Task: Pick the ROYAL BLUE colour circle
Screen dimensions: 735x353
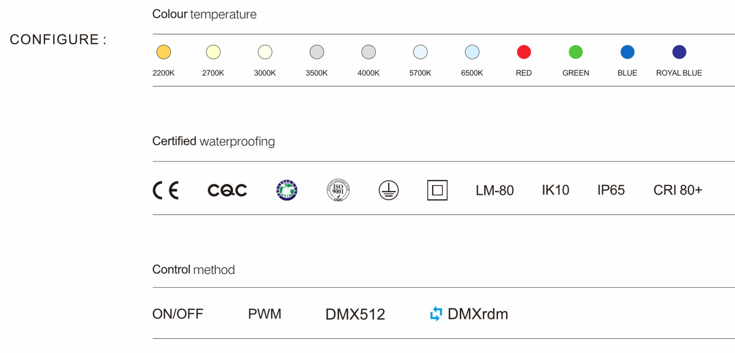Action: click(x=679, y=52)
